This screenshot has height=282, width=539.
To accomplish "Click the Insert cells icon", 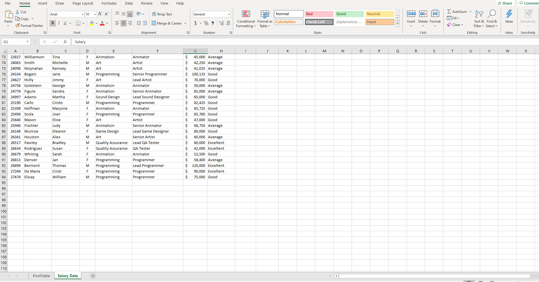I will click(411, 14).
